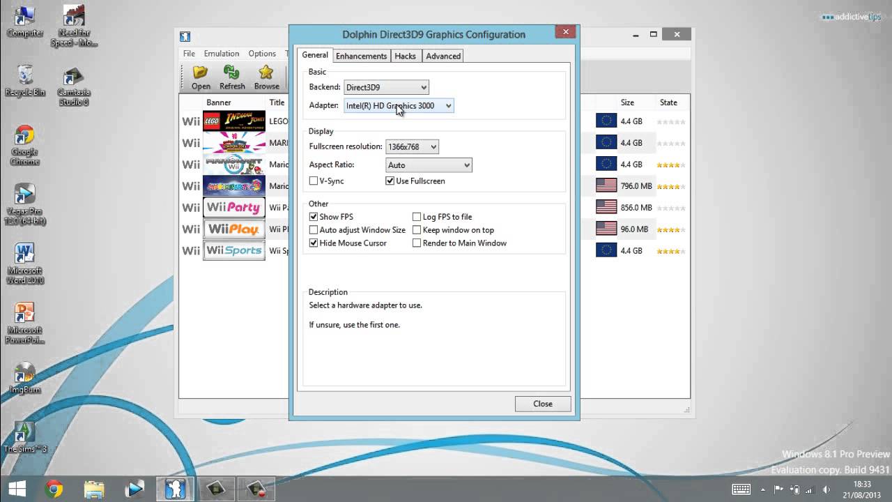Select The Sims 3 desktop icon
This screenshot has height=502, width=892.
coord(24,438)
